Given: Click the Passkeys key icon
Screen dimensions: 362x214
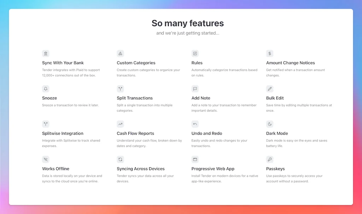Looking at the screenshot, I should pyautogui.click(x=270, y=160).
